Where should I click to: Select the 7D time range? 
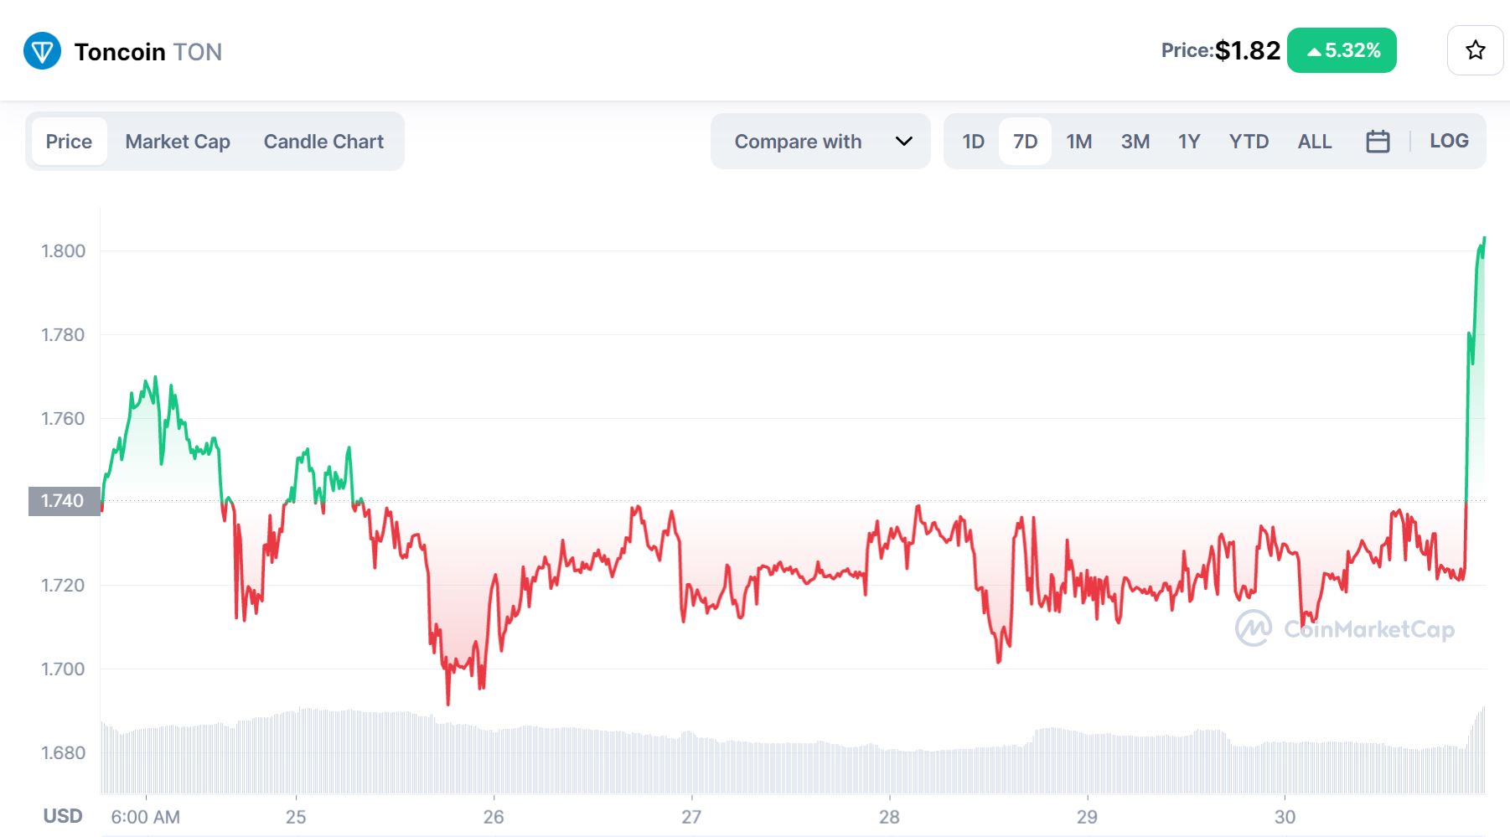point(1025,142)
